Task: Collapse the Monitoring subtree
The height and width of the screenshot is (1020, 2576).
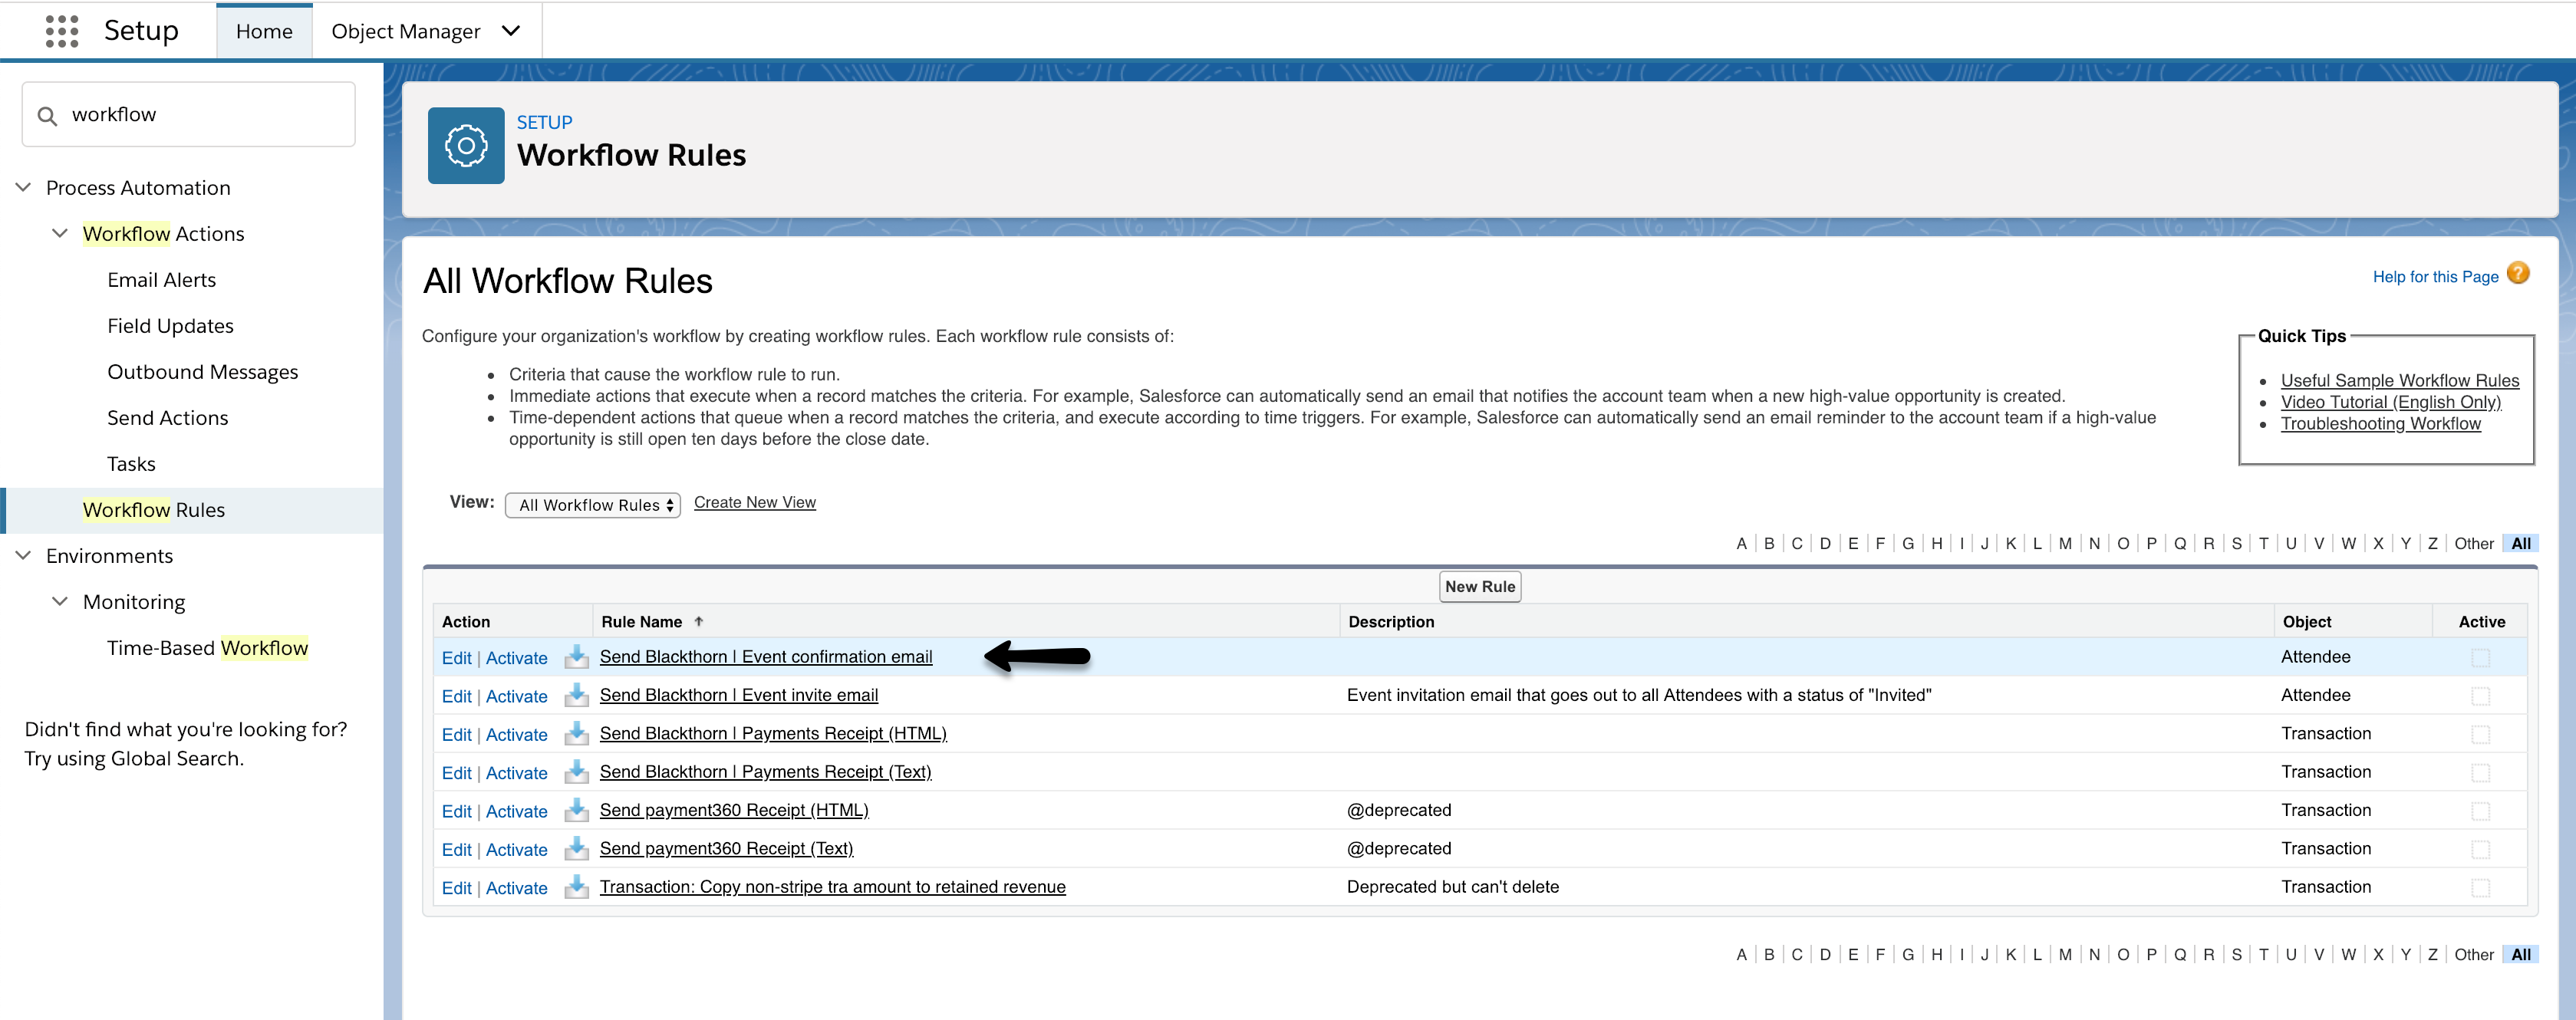Action: click(60, 601)
